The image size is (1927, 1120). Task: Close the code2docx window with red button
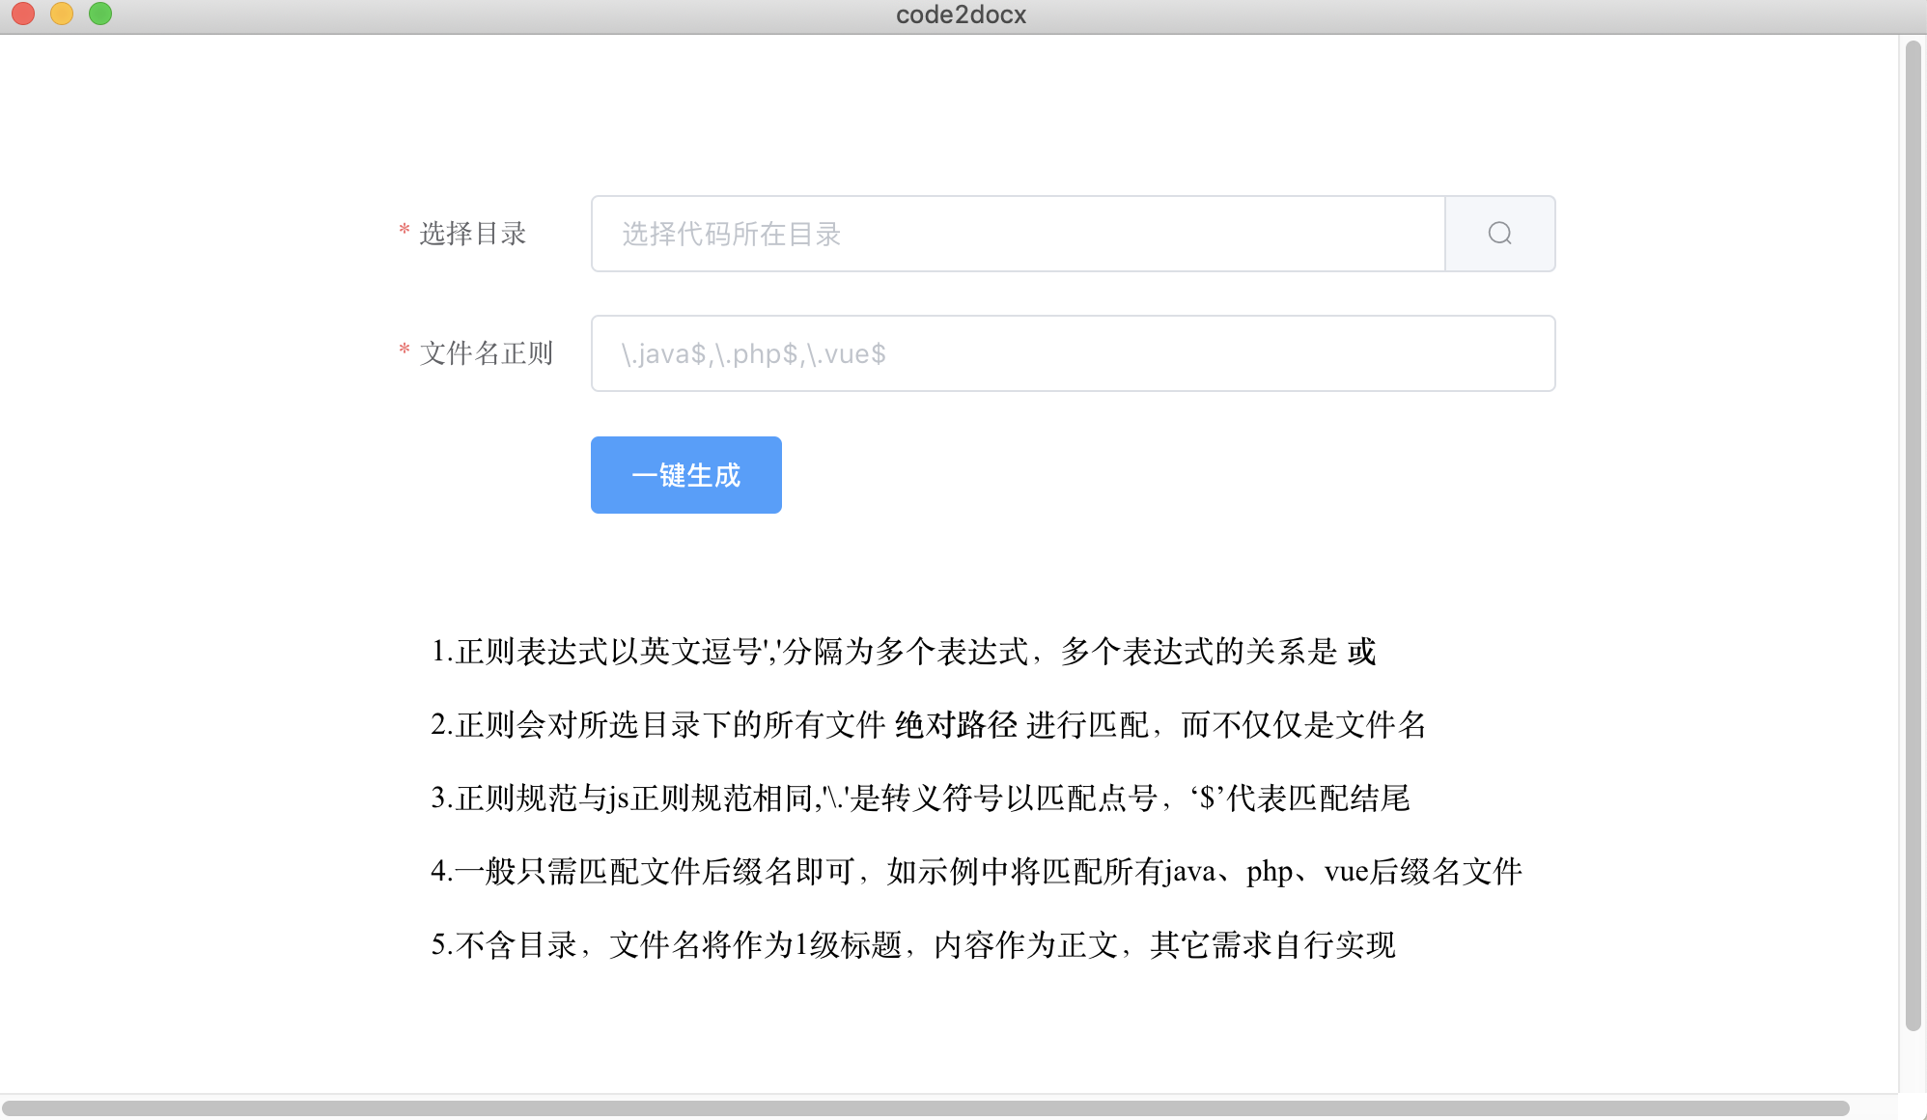23,14
